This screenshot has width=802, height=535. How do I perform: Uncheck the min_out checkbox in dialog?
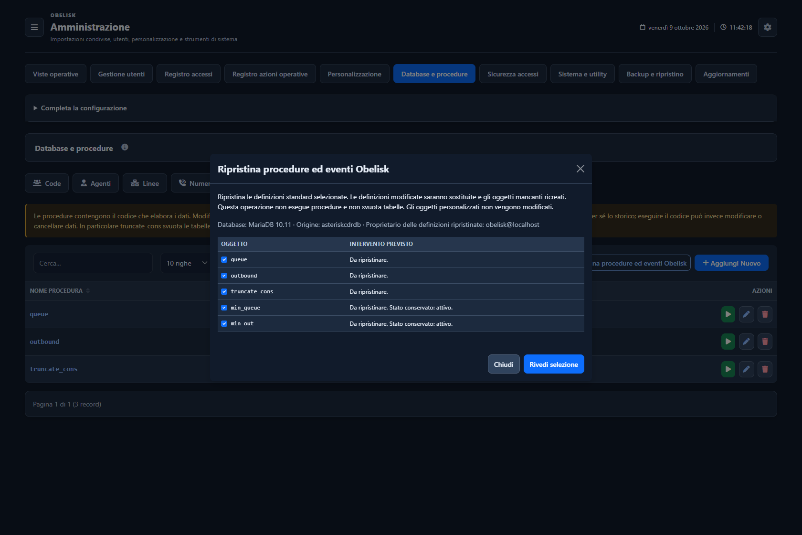pos(224,323)
